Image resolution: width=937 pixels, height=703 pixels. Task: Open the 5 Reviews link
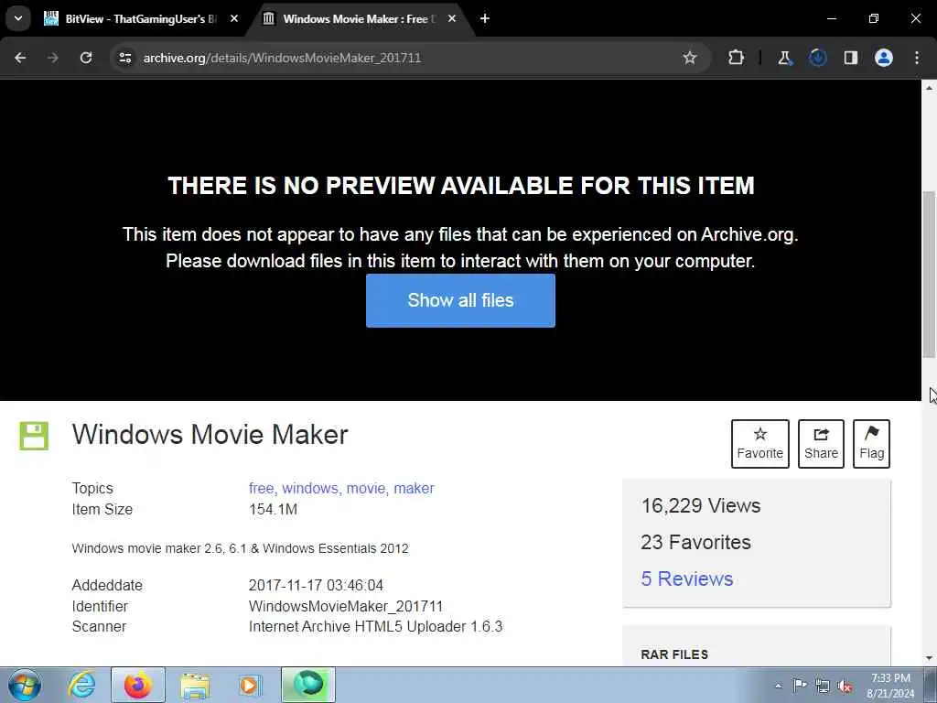[686, 579]
